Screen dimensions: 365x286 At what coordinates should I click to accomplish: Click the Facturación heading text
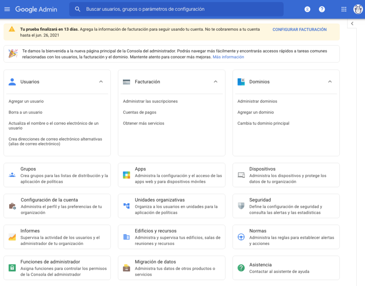[x=147, y=82]
